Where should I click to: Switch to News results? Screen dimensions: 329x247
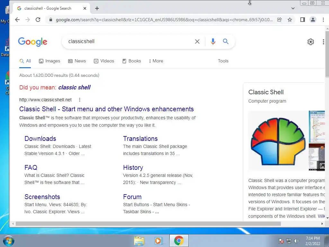(77, 61)
